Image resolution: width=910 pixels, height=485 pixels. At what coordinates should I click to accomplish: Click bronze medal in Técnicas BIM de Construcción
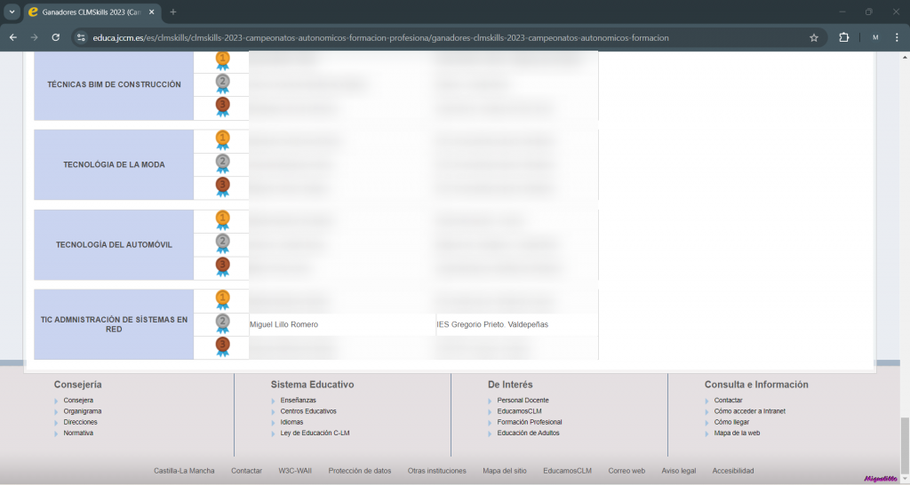click(222, 107)
